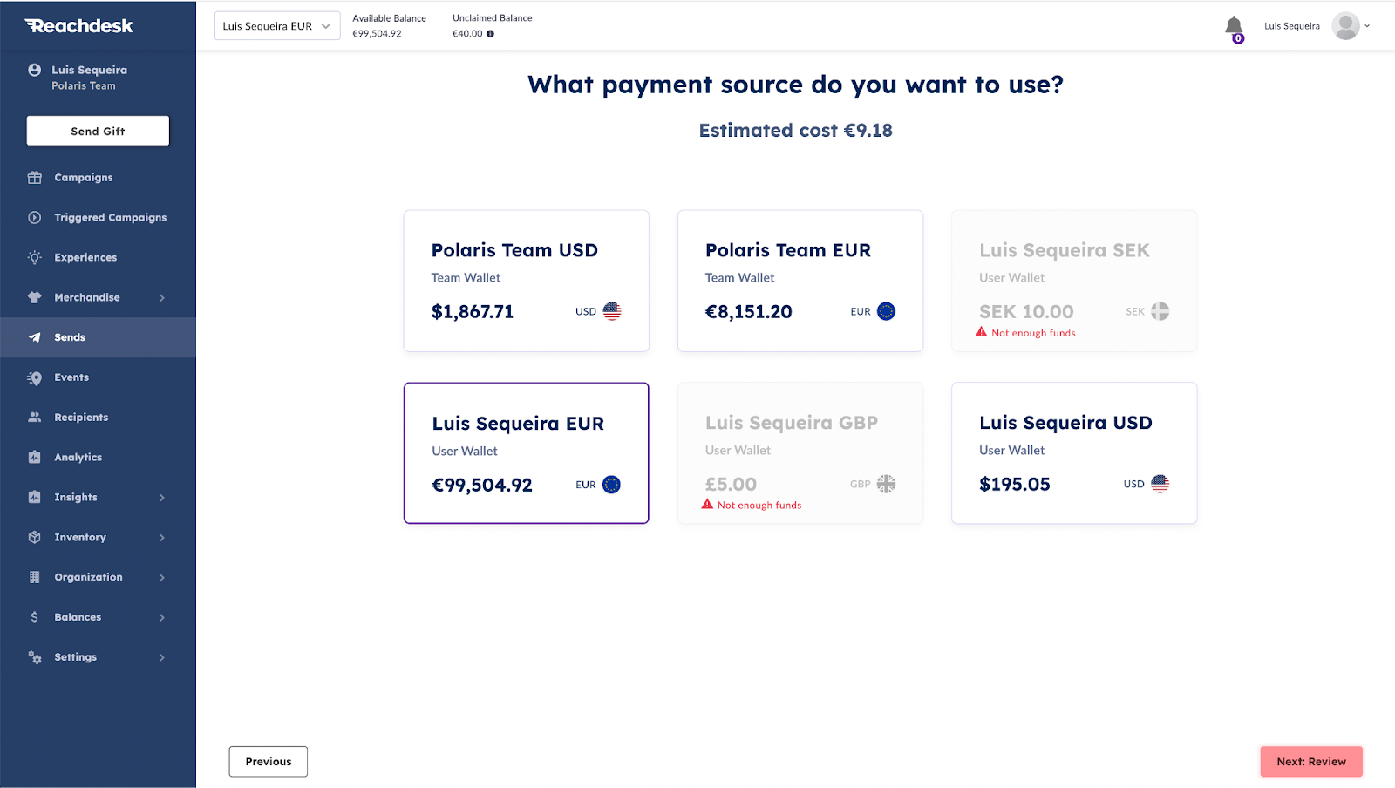1395x788 pixels.
Task: Click the Balances dollar icon
Action: [35, 617]
